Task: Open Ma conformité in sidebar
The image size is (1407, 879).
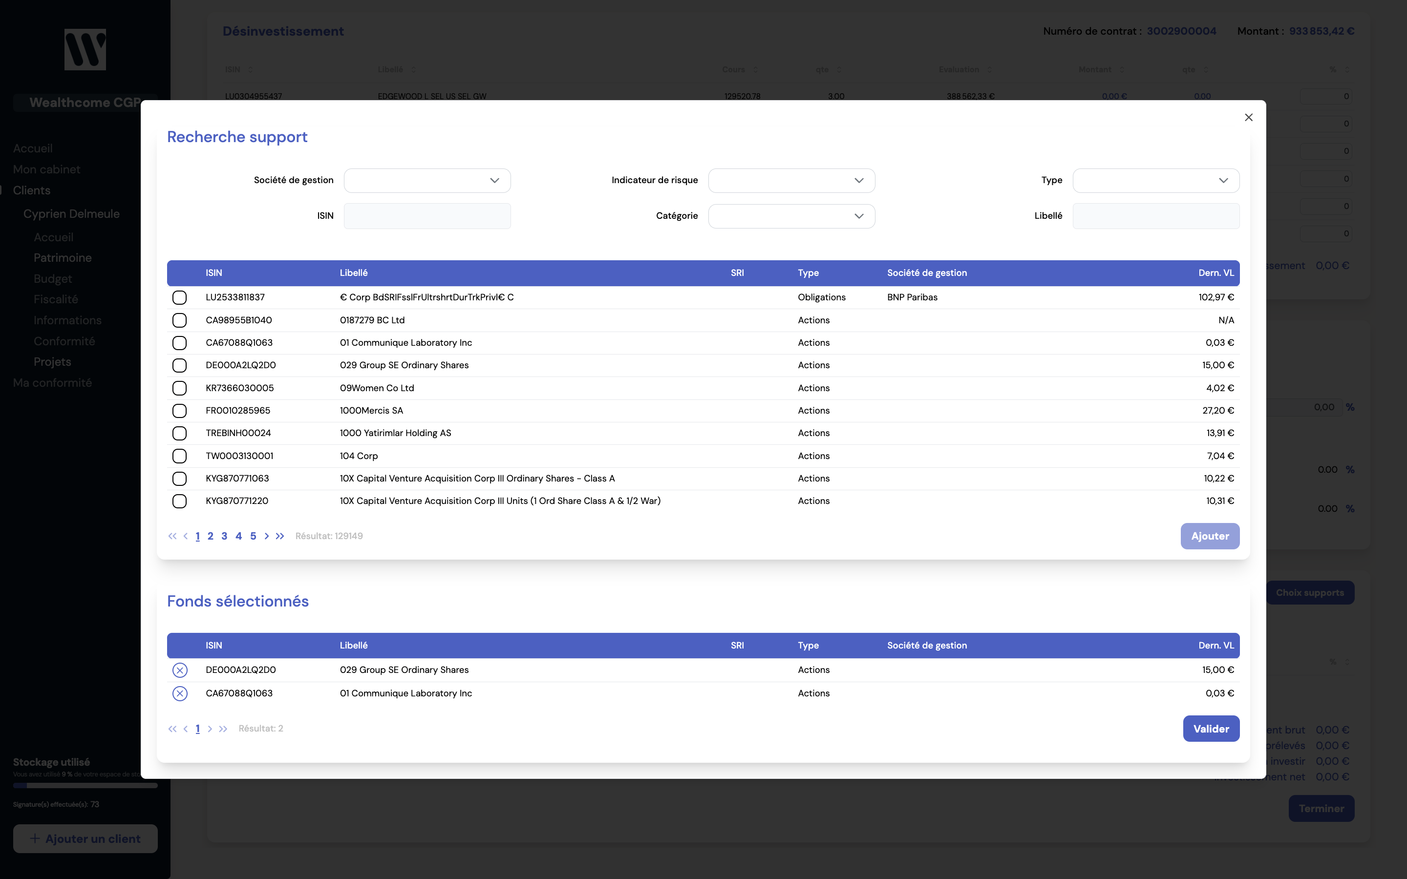Action: click(x=52, y=383)
